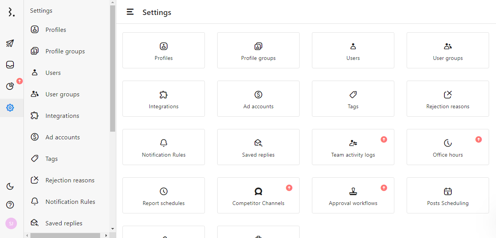
Task: Open the Posts Scheduling card
Action: (x=447, y=195)
